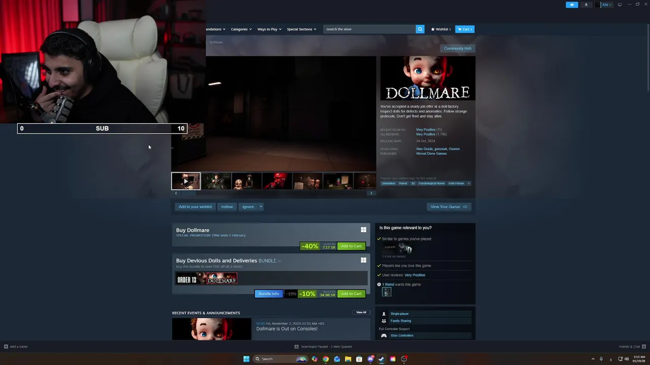Click the Follow button

pos(227,206)
